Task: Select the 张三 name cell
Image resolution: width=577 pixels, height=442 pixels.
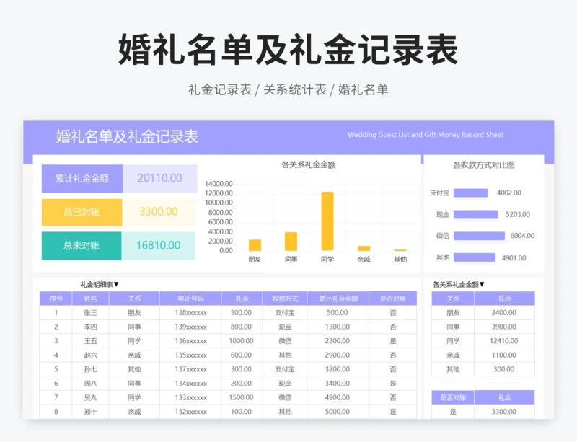Action: coord(91,313)
